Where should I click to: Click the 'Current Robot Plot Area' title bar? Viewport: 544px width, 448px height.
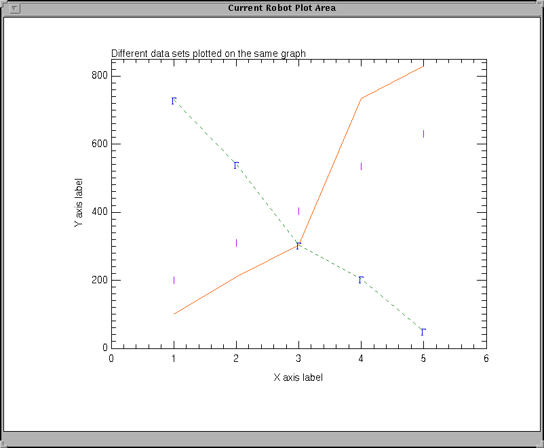[281, 8]
